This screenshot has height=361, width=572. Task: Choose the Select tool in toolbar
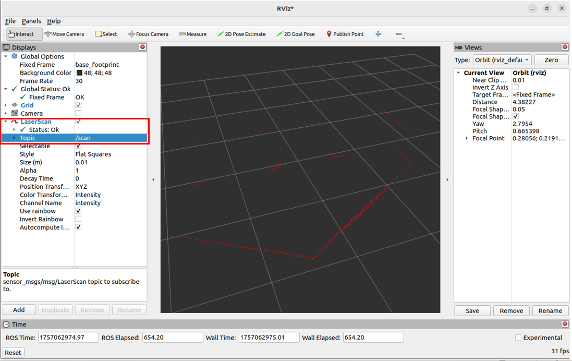point(106,34)
